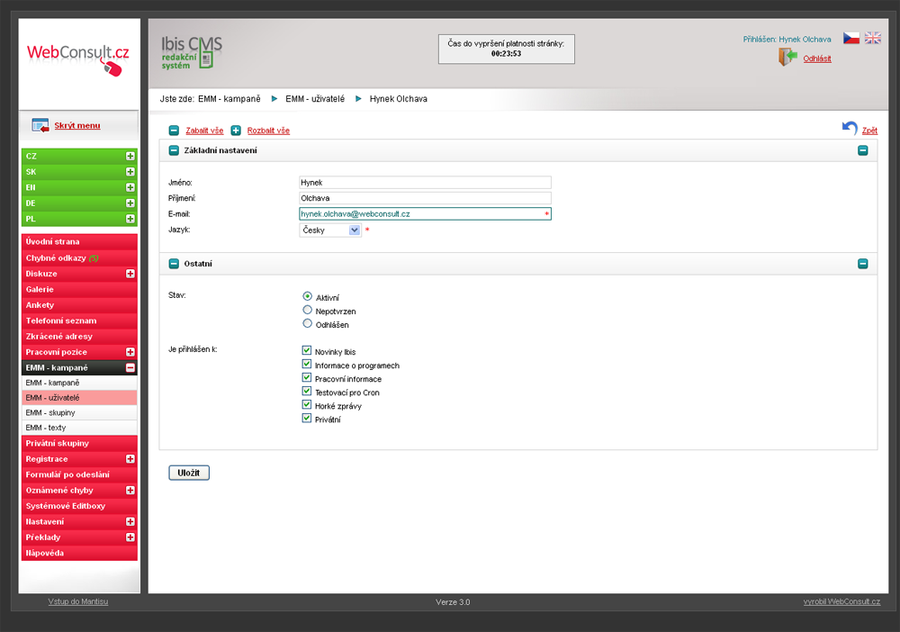This screenshot has width=900, height=632.
Task: Expand the EN menu item
Action: click(130, 187)
